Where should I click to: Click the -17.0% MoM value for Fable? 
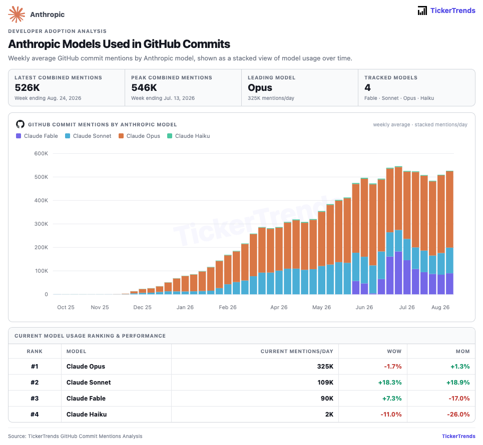pos(459,398)
